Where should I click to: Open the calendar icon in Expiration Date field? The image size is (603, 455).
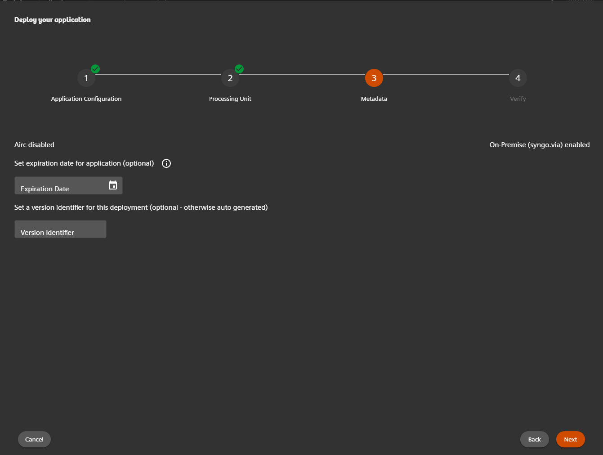[113, 185]
